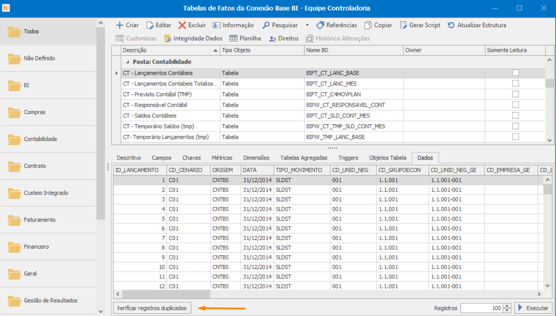Click the Gerar Script icon
556x316 pixels.
pos(403,25)
